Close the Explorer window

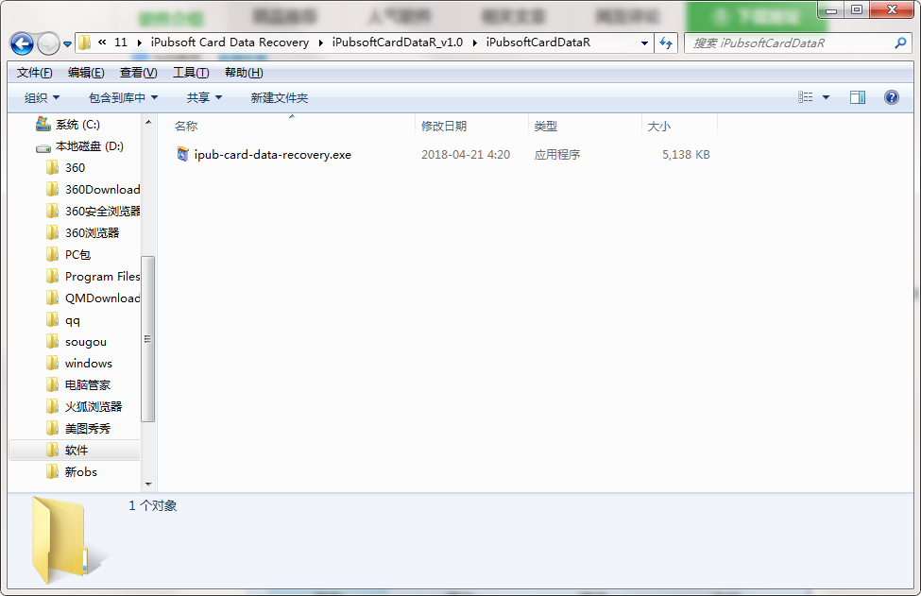pyautogui.click(x=892, y=10)
